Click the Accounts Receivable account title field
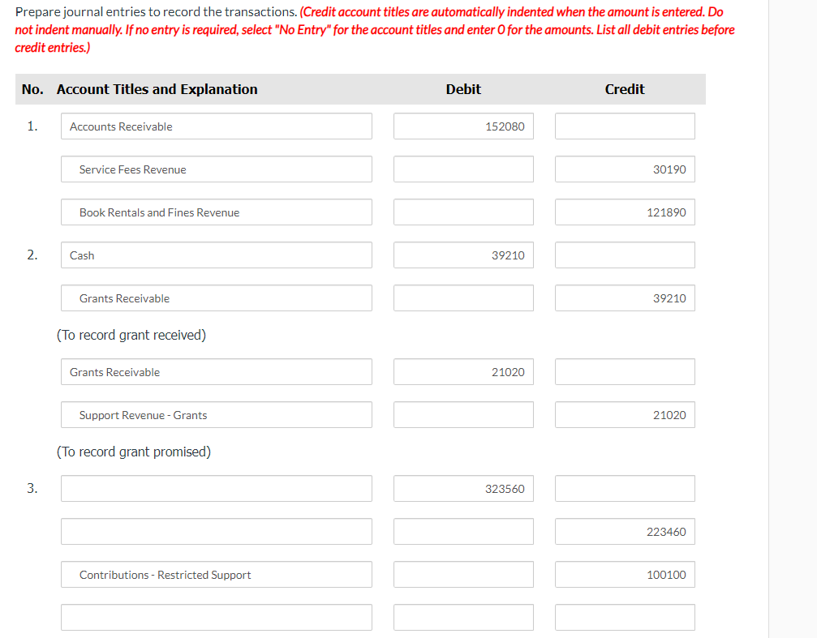The image size is (817, 638). click(x=216, y=126)
